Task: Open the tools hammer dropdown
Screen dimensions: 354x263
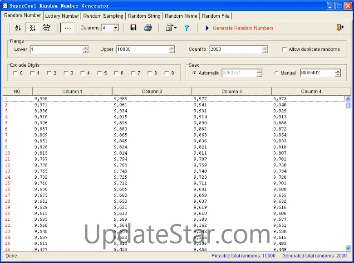Action: (171, 28)
